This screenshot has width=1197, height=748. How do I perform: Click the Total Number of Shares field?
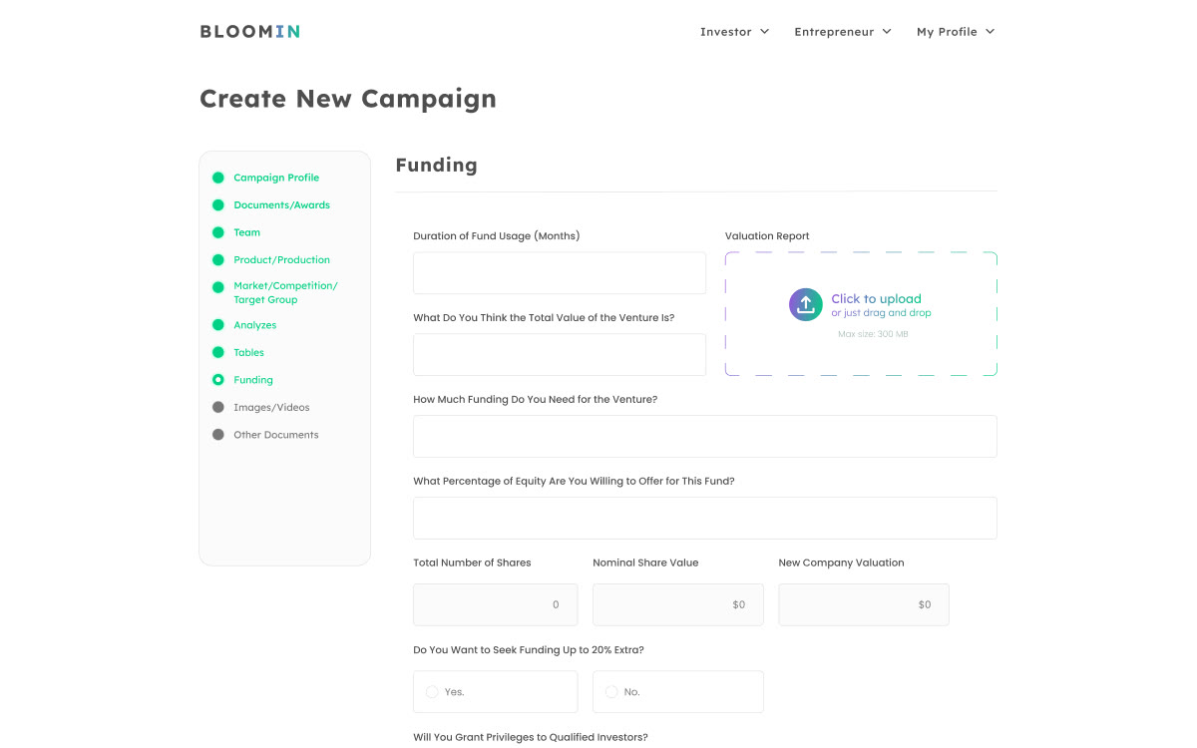496,604
